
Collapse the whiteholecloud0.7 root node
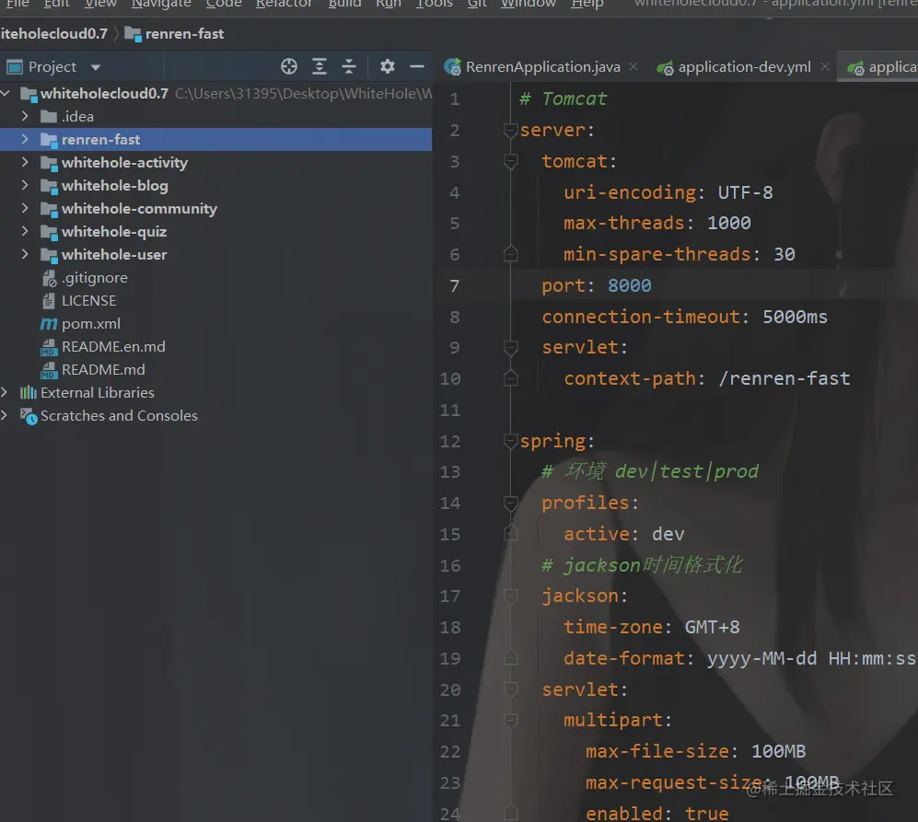6,93
